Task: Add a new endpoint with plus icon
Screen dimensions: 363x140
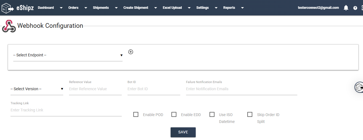Action: [131, 52]
